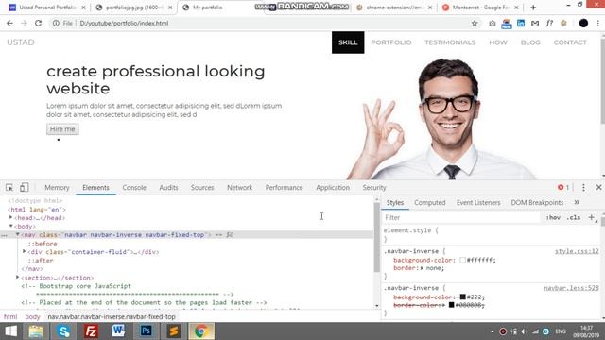Open the style.css:12 source link

pyautogui.click(x=577, y=251)
